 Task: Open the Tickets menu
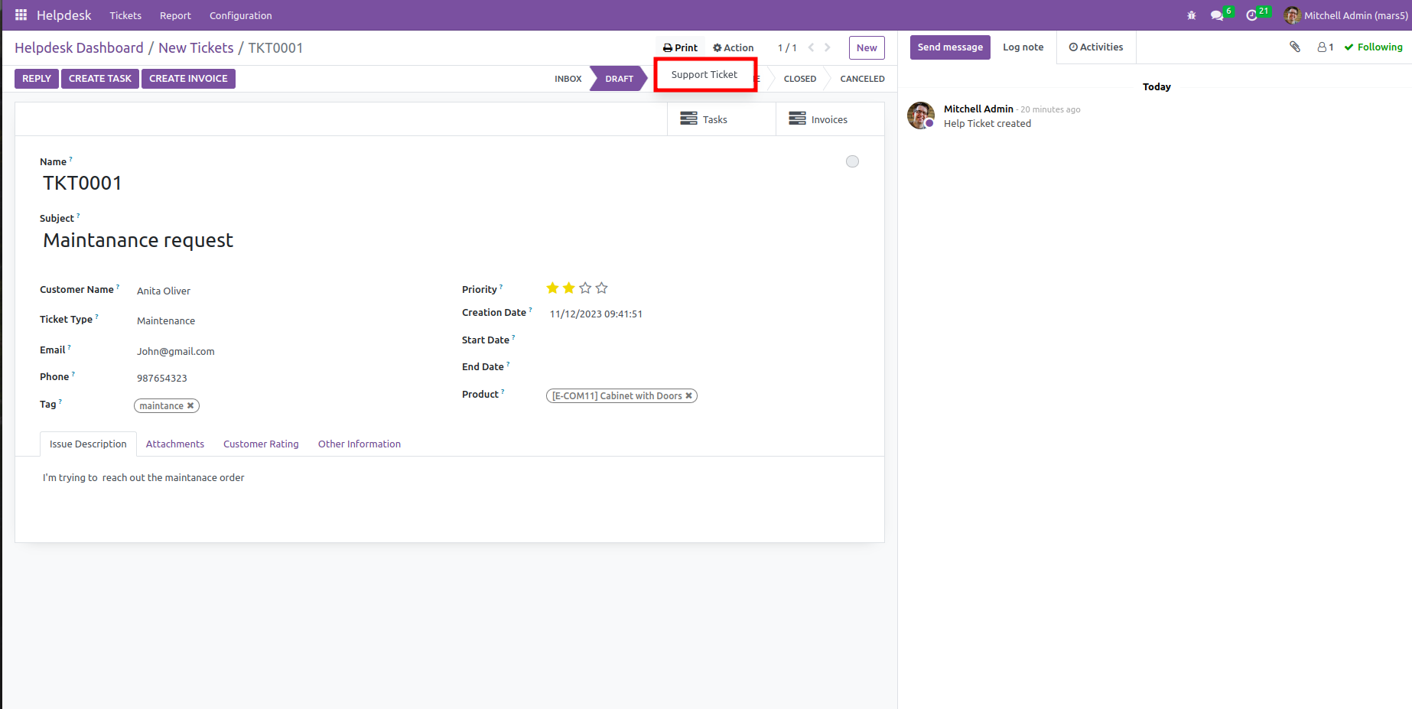click(125, 15)
